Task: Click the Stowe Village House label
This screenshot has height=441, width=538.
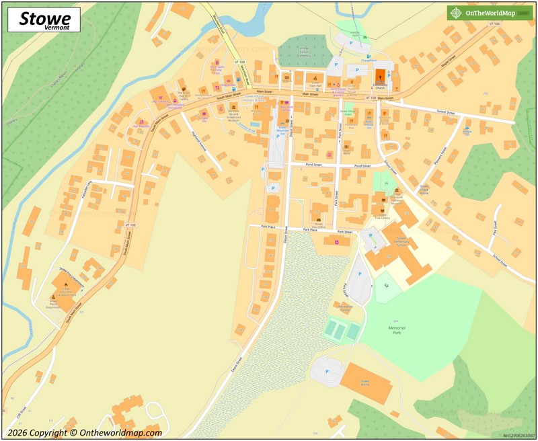Action: click(x=424, y=190)
